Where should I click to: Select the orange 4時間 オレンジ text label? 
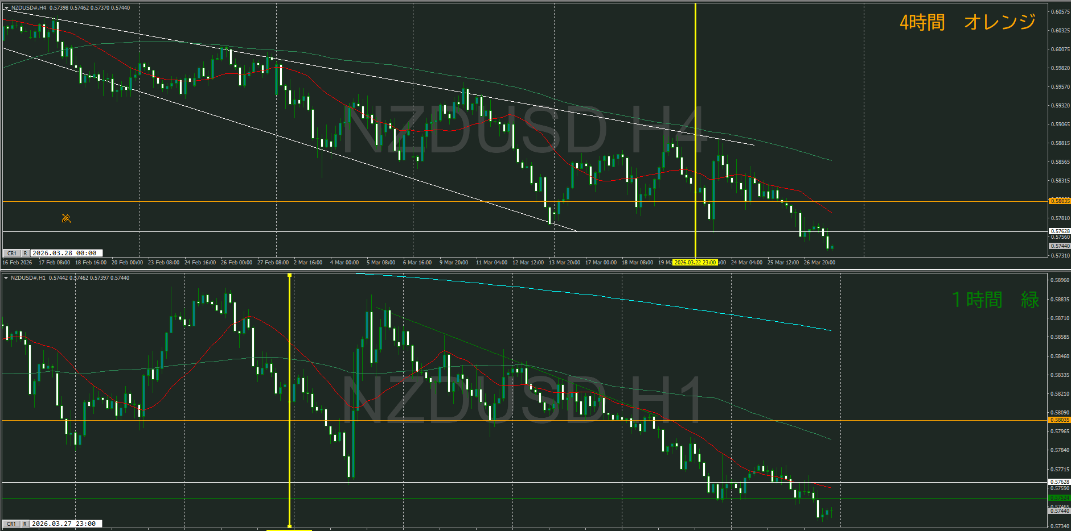click(x=967, y=22)
